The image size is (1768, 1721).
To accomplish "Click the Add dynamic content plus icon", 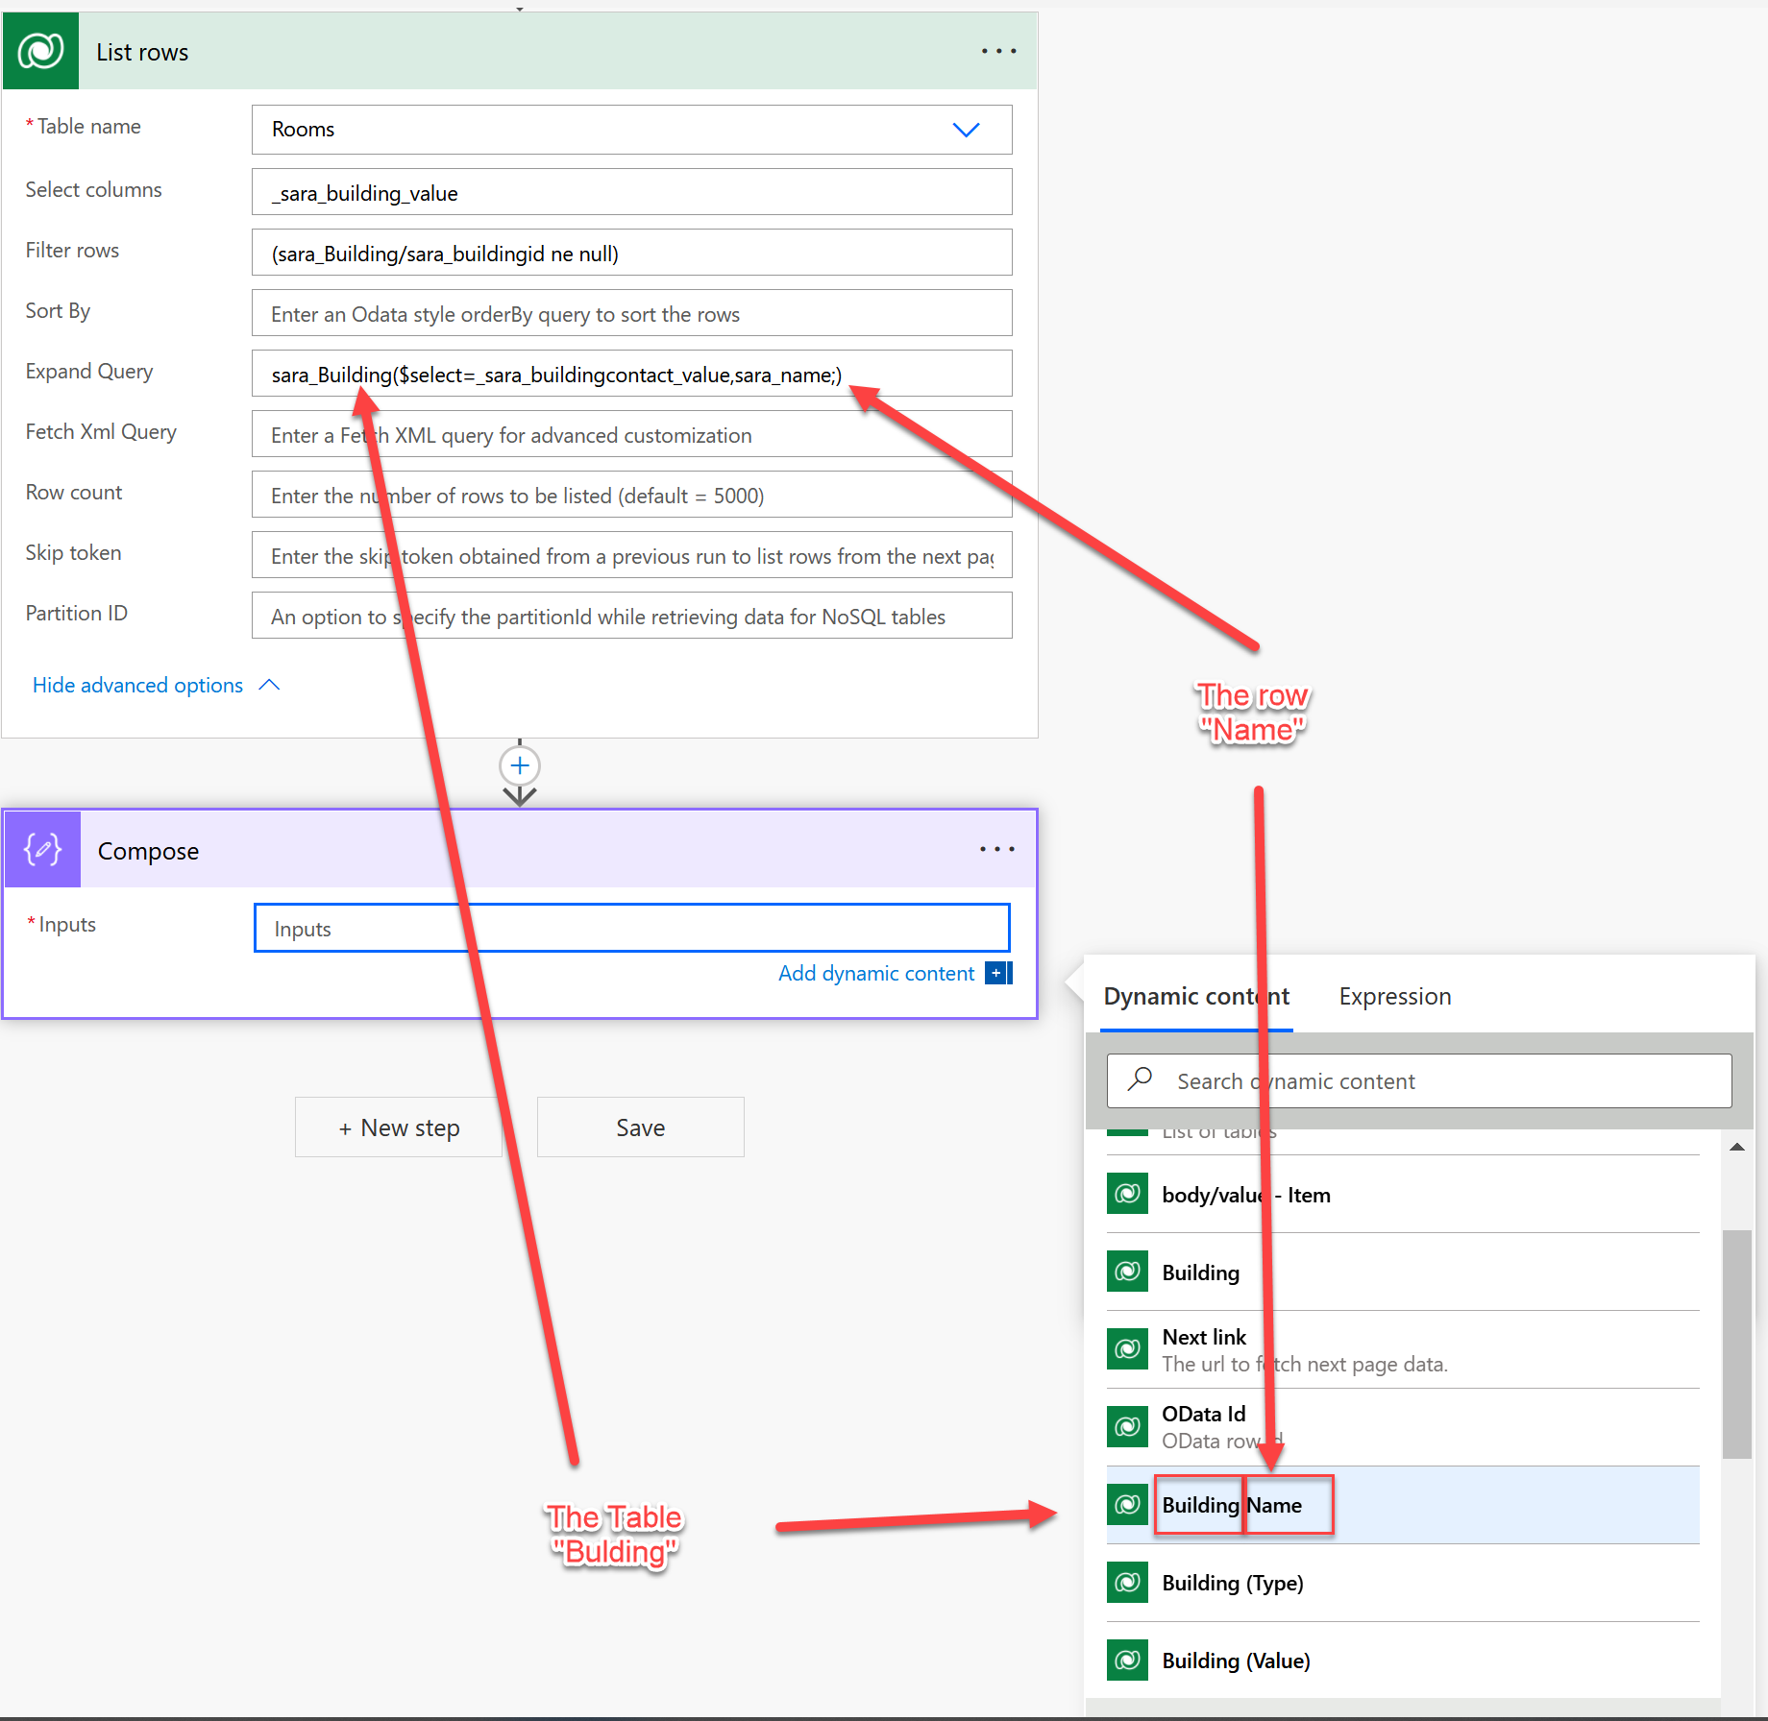I will [x=998, y=973].
